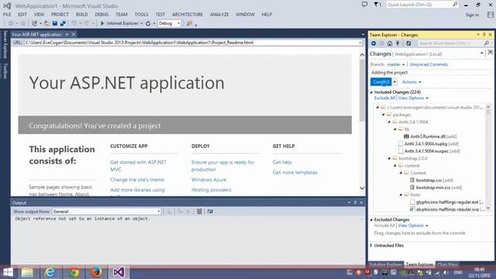Click the Save All toolbar icon
496x279 pixels.
63,23
